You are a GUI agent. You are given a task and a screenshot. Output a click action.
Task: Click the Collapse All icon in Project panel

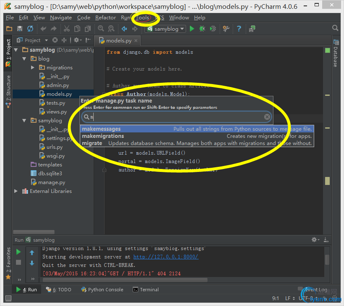64,40
